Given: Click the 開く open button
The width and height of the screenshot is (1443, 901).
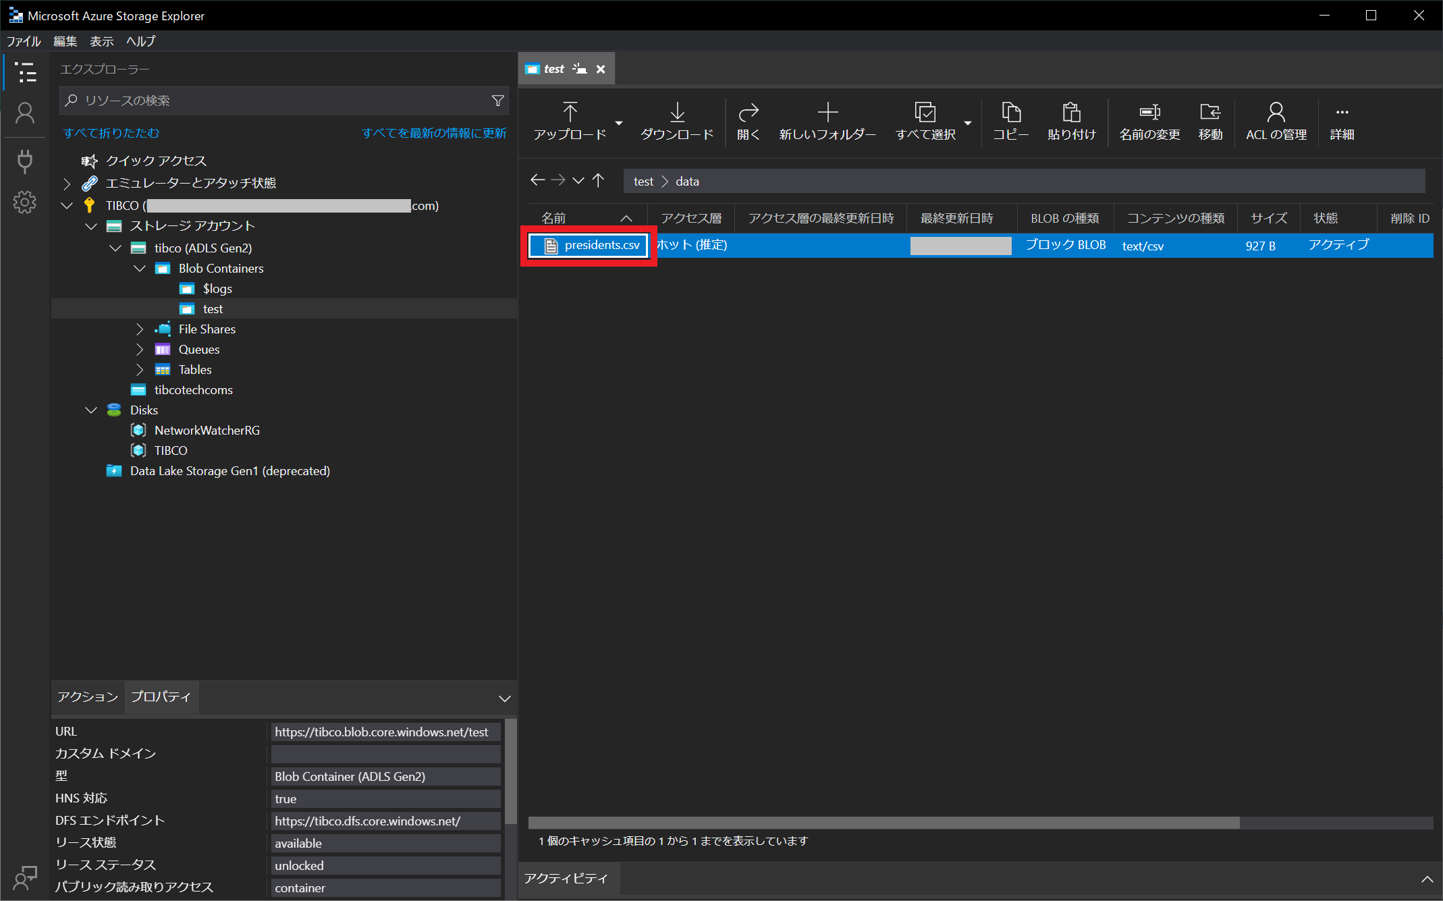Looking at the screenshot, I should [748, 121].
